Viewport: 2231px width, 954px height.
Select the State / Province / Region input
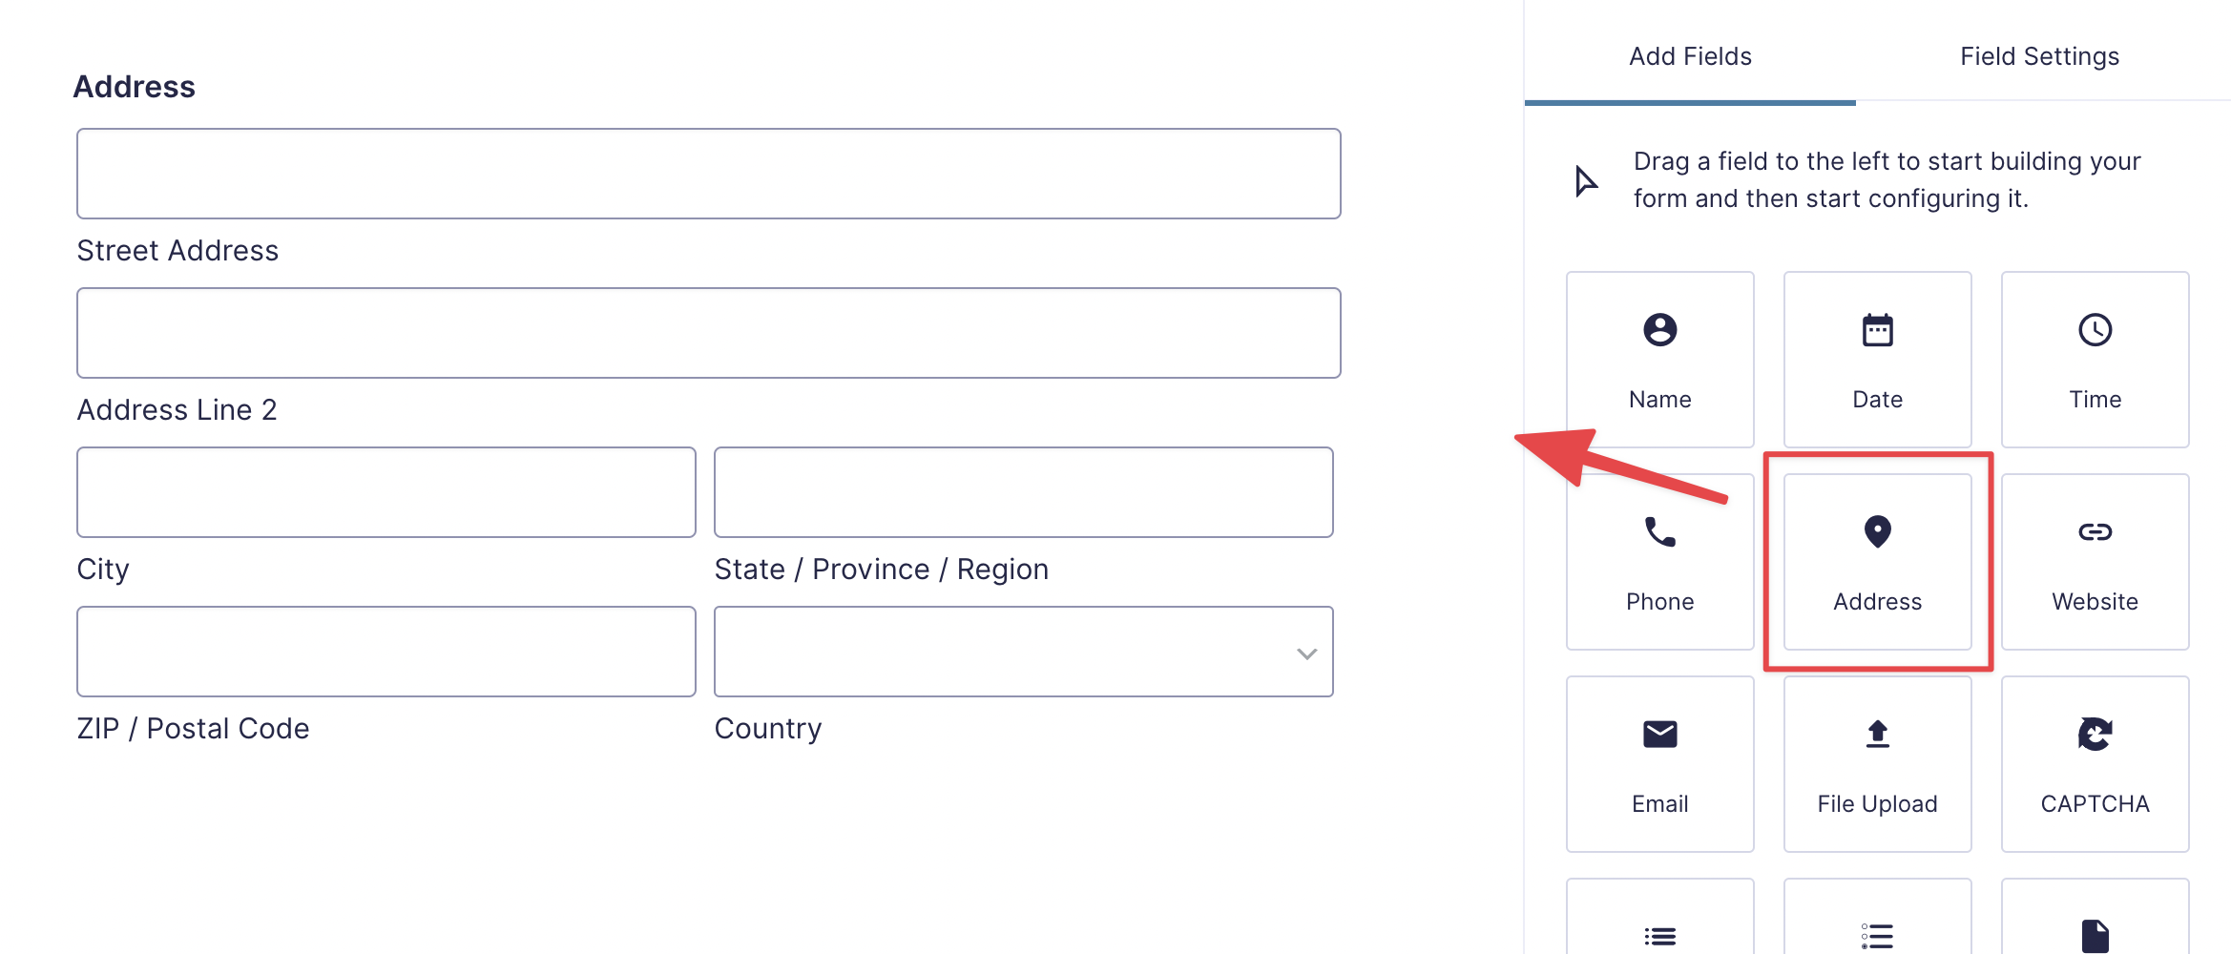tap(1023, 492)
